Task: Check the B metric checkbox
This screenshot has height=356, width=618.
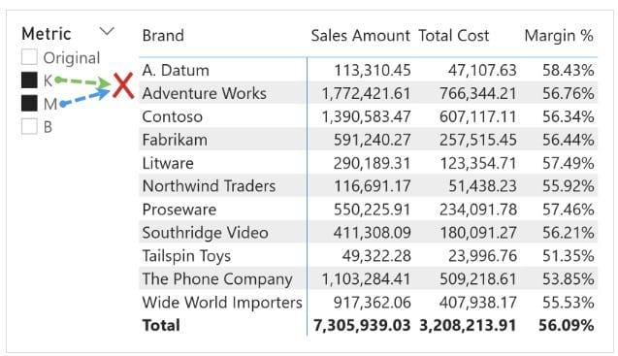Action: (x=29, y=126)
